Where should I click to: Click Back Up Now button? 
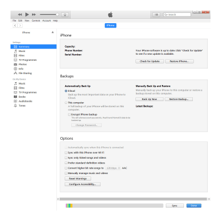(149, 99)
